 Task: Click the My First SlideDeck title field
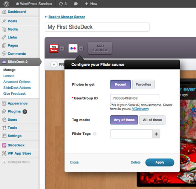click(x=97, y=27)
